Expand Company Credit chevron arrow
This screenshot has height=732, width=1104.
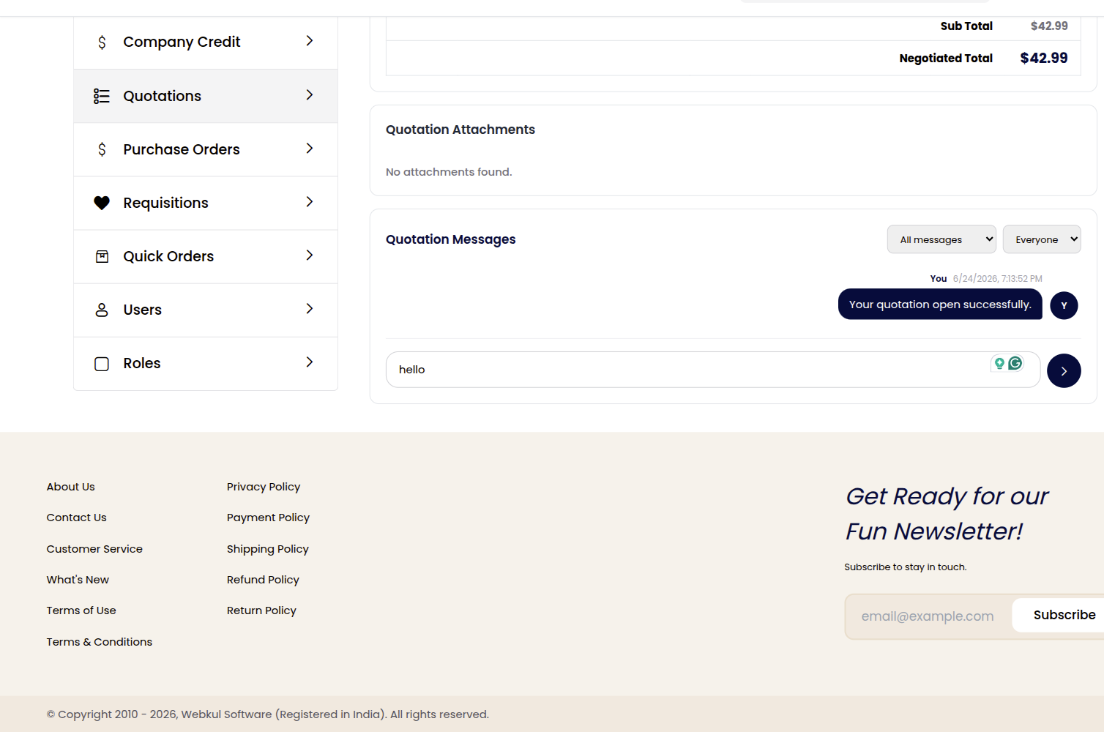(310, 41)
